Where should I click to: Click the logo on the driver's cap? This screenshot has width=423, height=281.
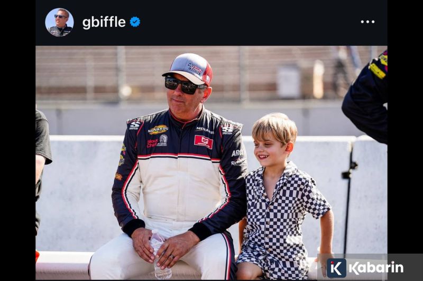(195, 69)
